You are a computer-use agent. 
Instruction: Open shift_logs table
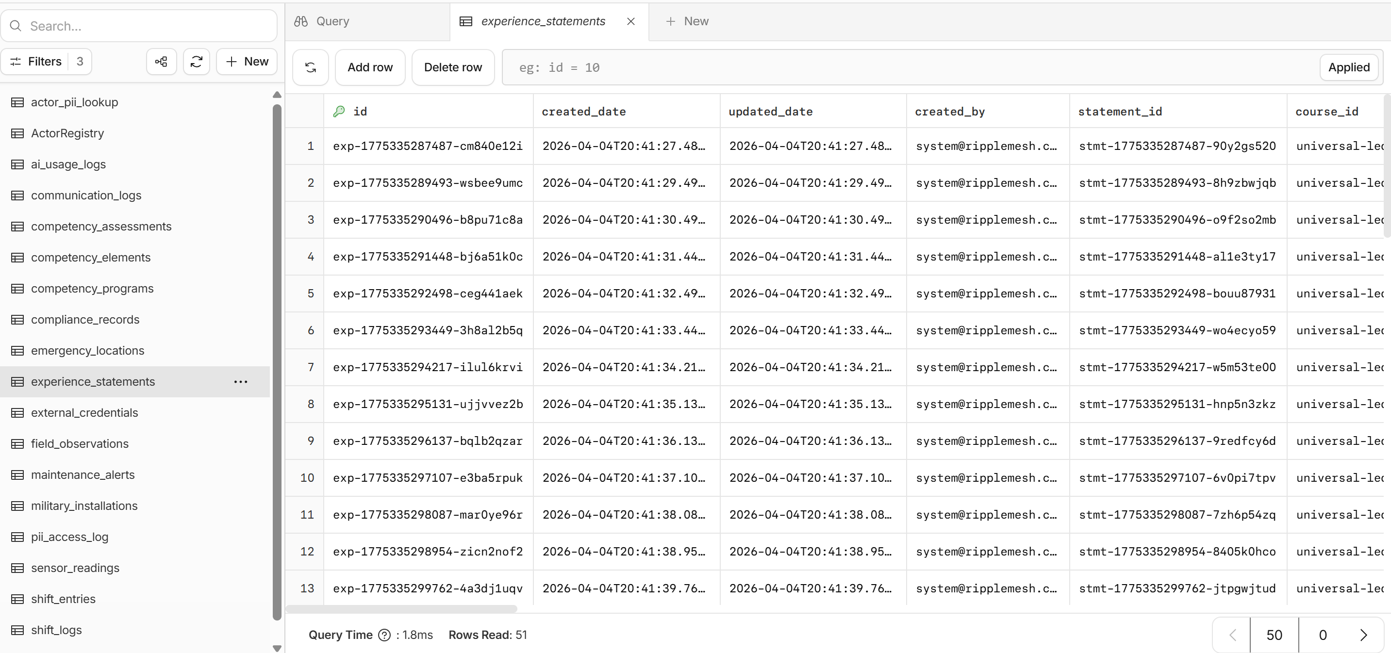[x=135, y=630]
